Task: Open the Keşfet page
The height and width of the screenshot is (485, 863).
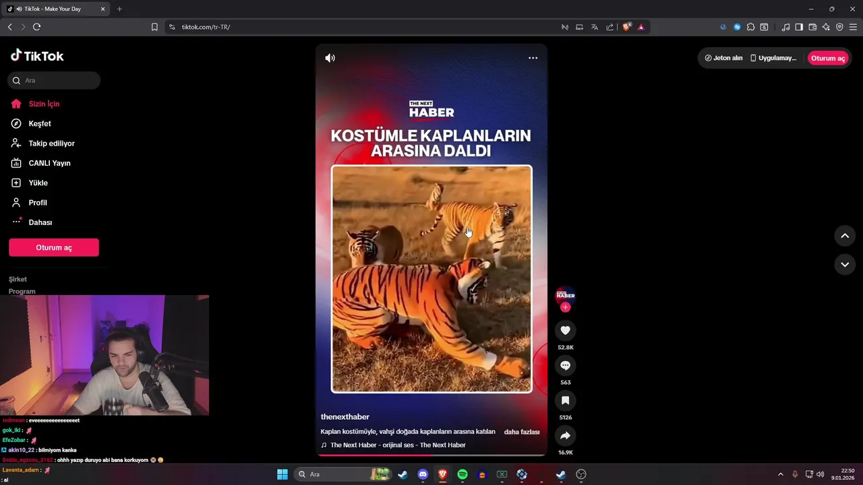Action: pos(40,123)
